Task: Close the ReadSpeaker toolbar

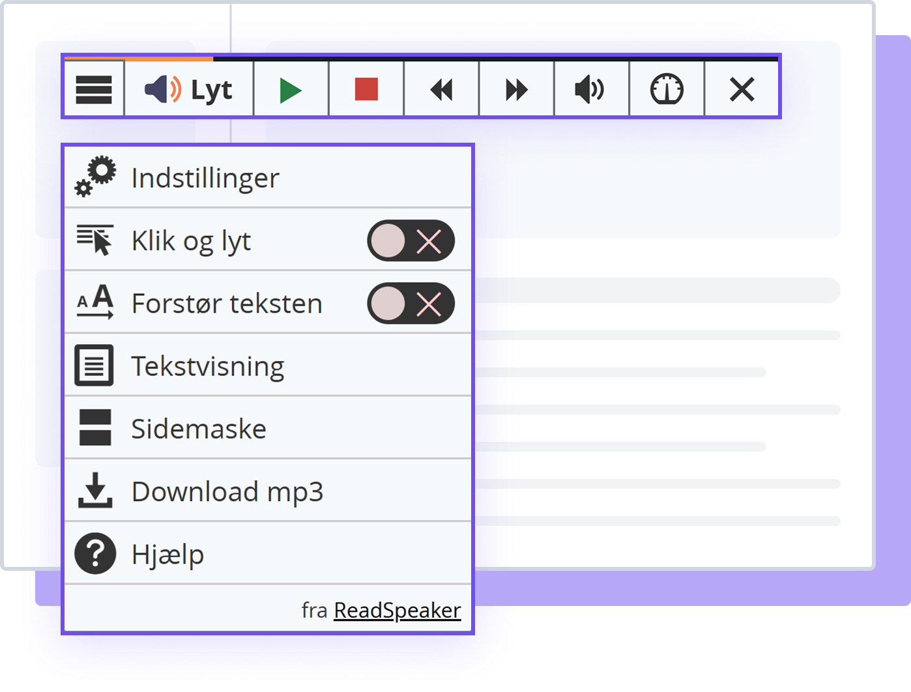Action: click(741, 89)
